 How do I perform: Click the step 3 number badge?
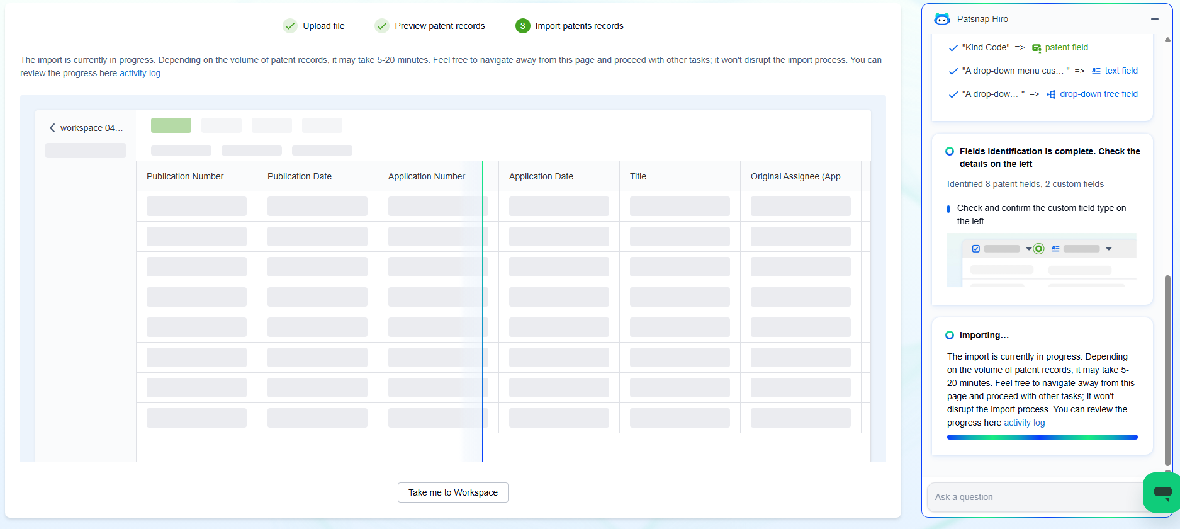[522, 26]
